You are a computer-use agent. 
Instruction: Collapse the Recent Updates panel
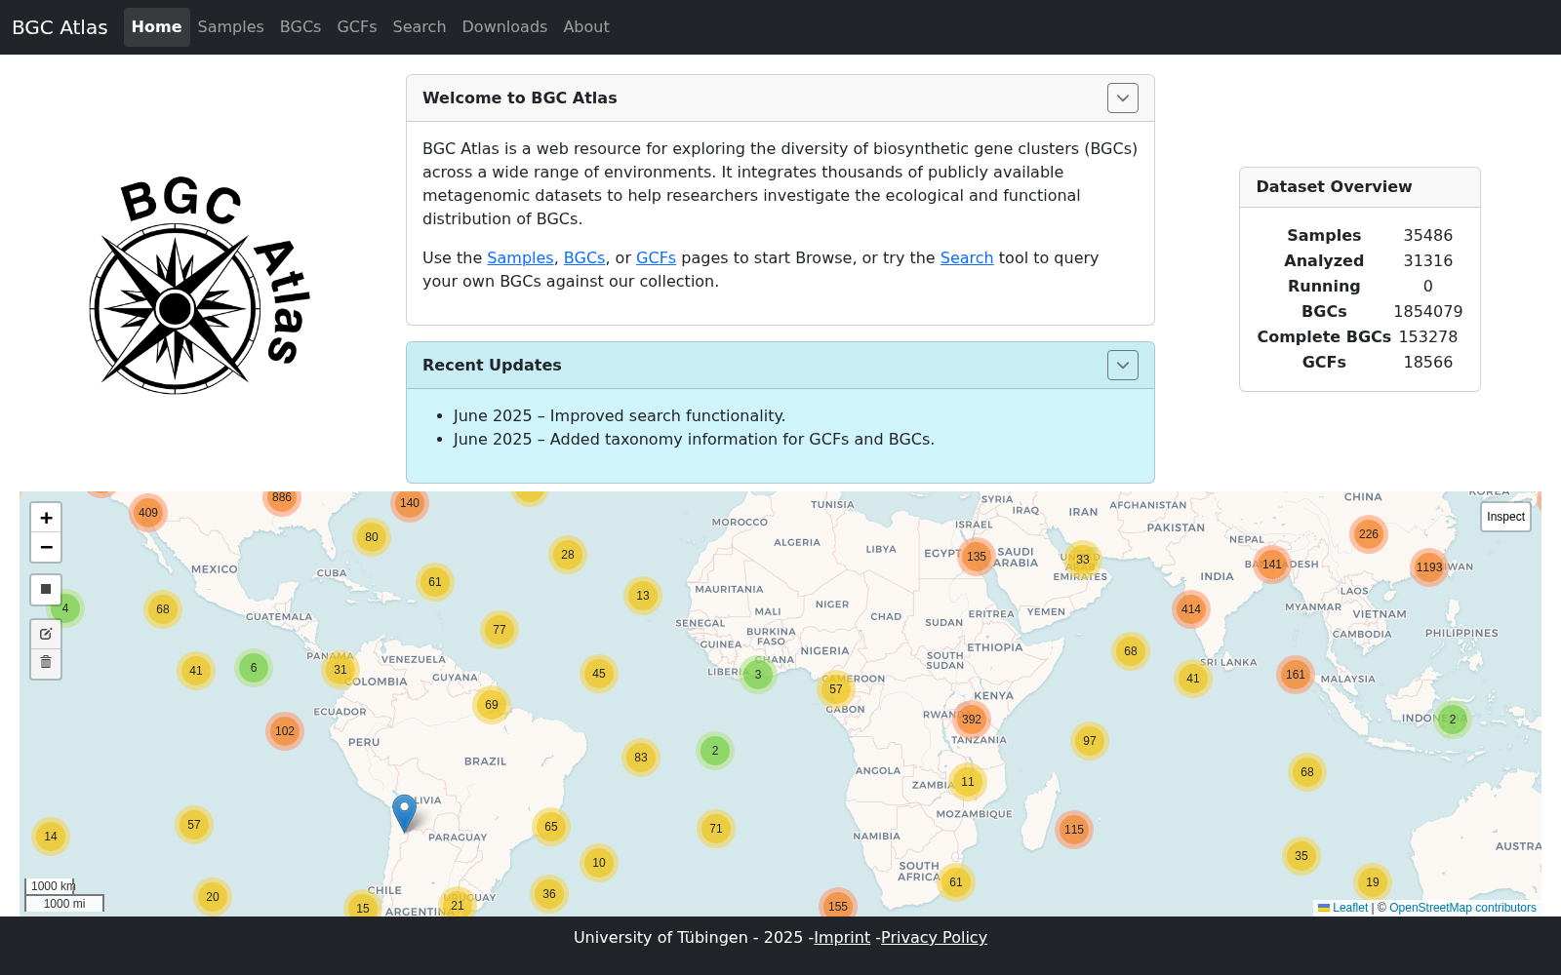pyautogui.click(x=1123, y=366)
